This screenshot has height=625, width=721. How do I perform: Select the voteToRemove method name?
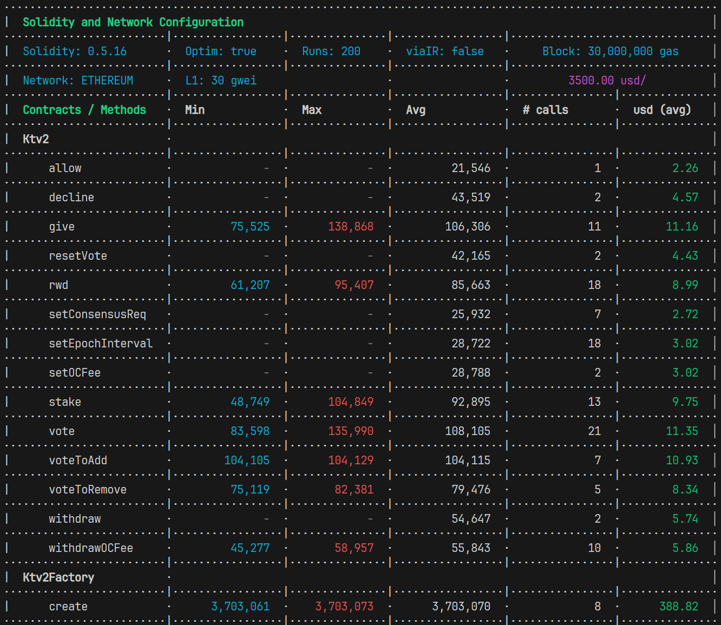[87, 489]
